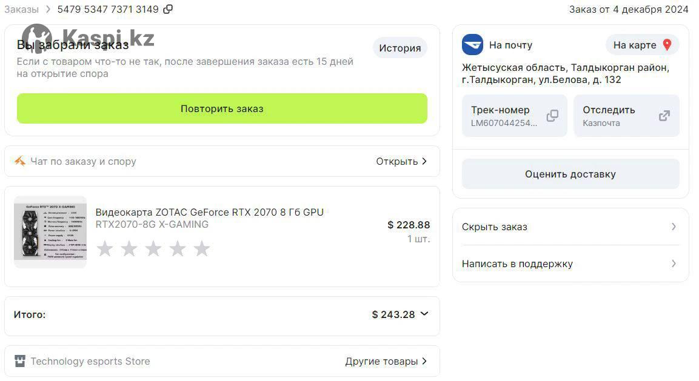Show pickup location with На карте

[x=642, y=45]
